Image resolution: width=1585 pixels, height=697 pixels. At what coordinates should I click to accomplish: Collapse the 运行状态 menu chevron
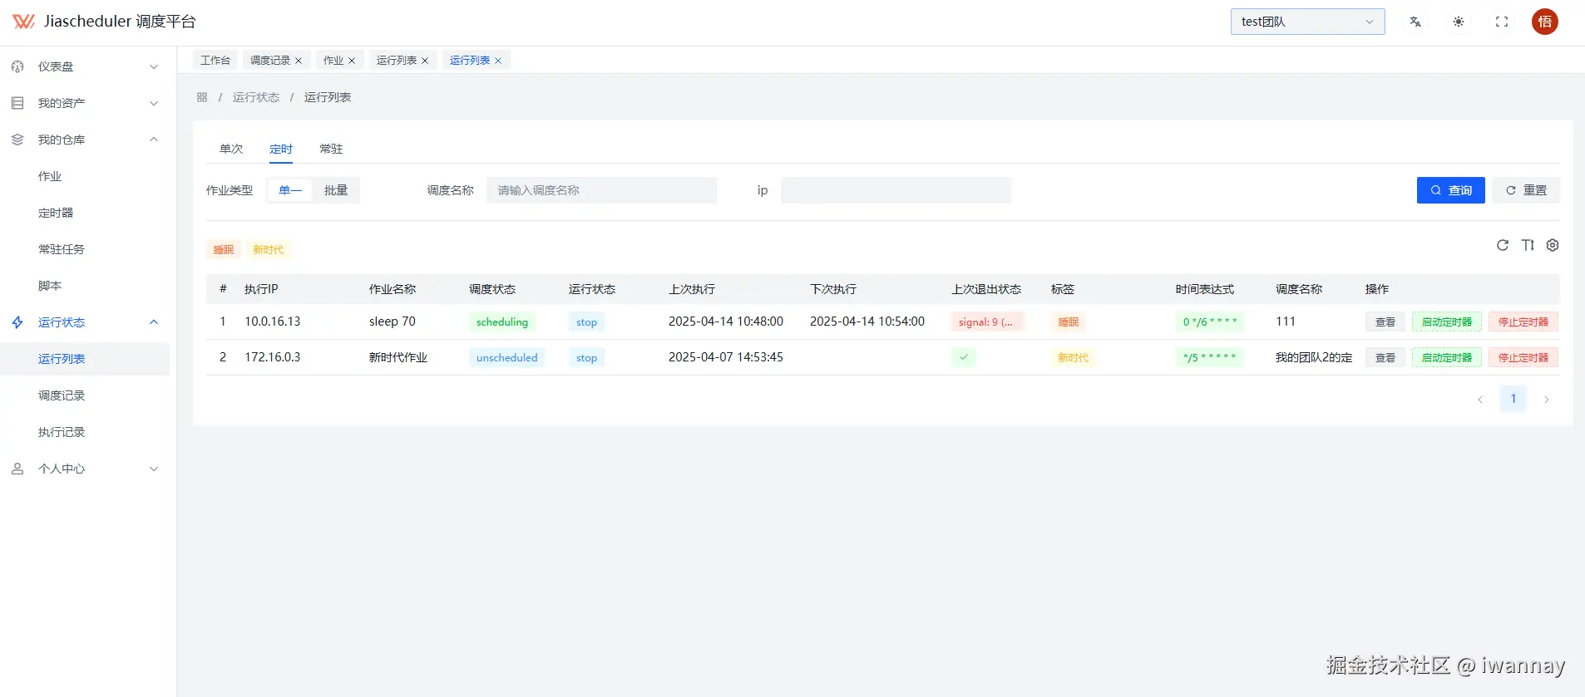[x=154, y=322]
